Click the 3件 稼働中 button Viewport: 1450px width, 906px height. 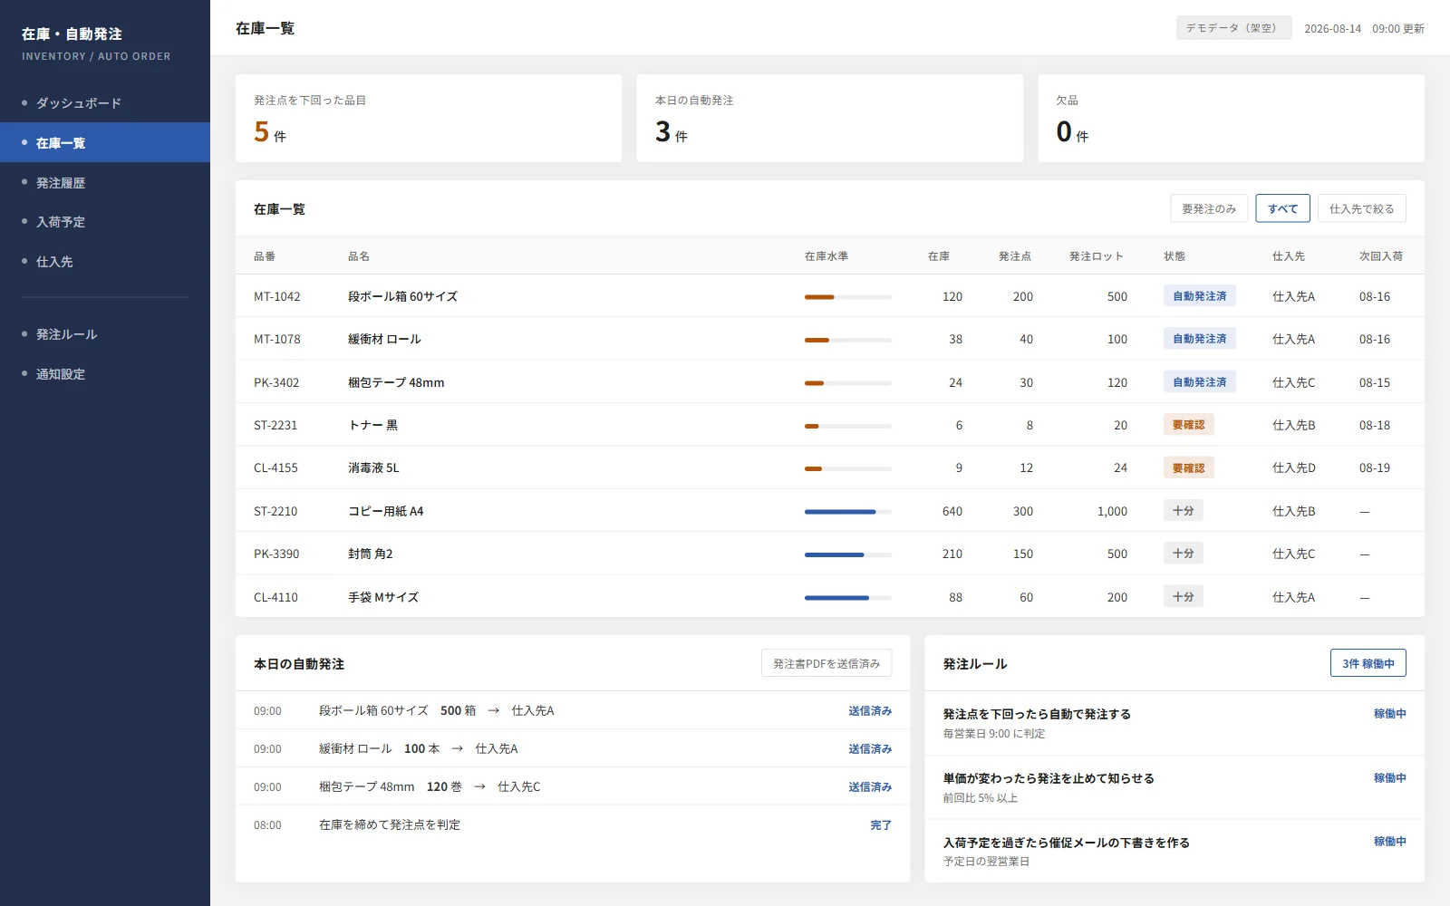pyautogui.click(x=1368, y=663)
